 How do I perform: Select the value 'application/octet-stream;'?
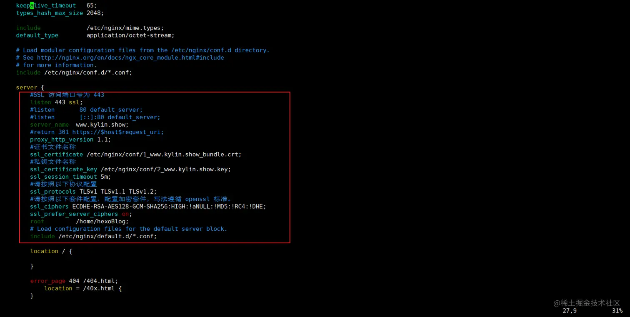coord(130,35)
